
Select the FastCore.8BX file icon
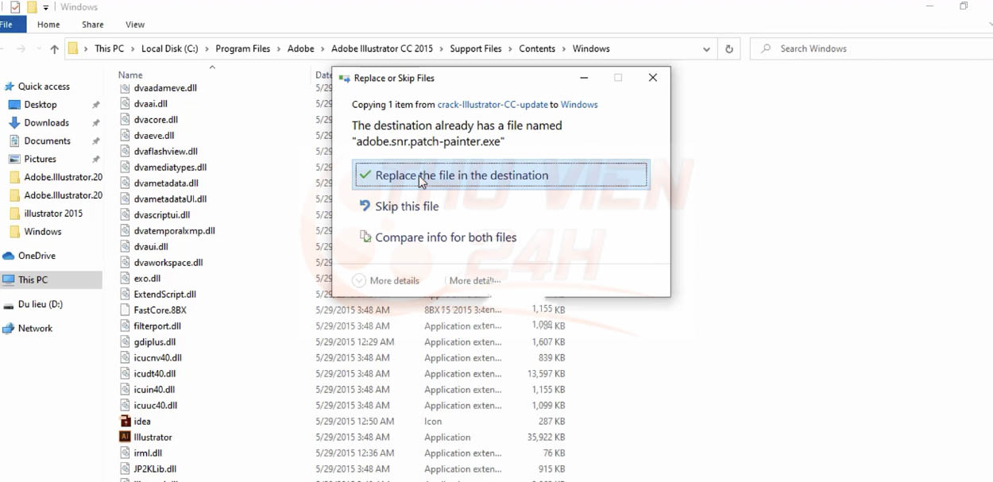tap(125, 310)
